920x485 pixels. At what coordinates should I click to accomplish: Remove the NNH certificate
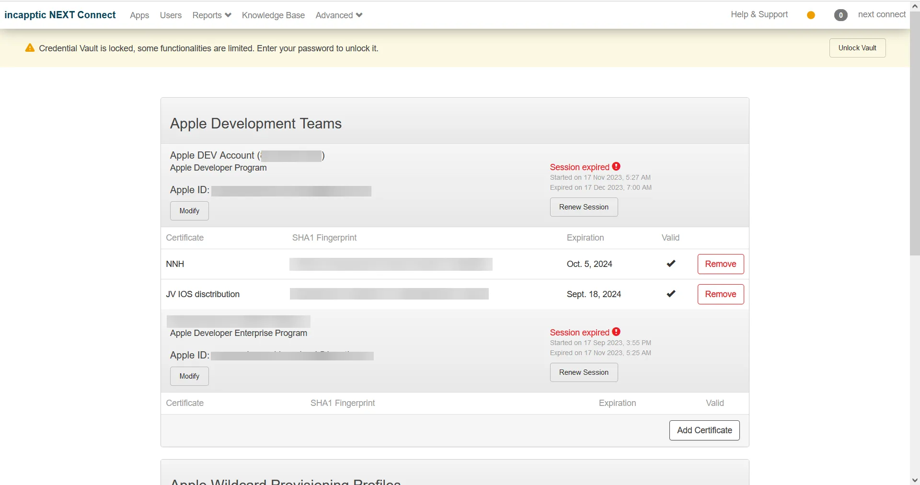pos(721,264)
